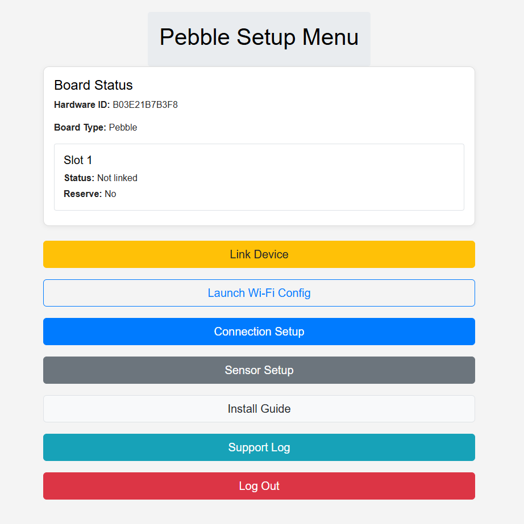The width and height of the screenshot is (524, 524).
Task: Select the outlined Launch Wi-Fi Config link
Action: pyautogui.click(x=259, y=293)
